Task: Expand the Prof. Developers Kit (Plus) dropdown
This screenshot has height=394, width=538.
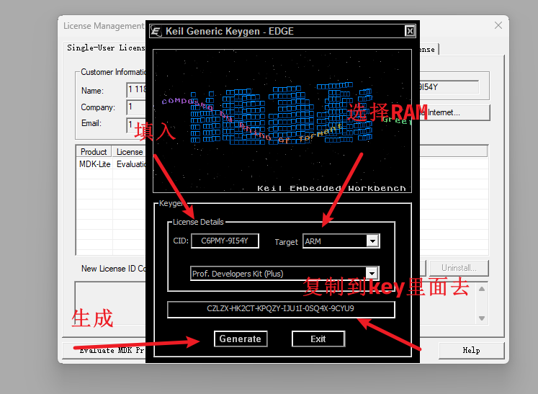Action: click(372, 274)
